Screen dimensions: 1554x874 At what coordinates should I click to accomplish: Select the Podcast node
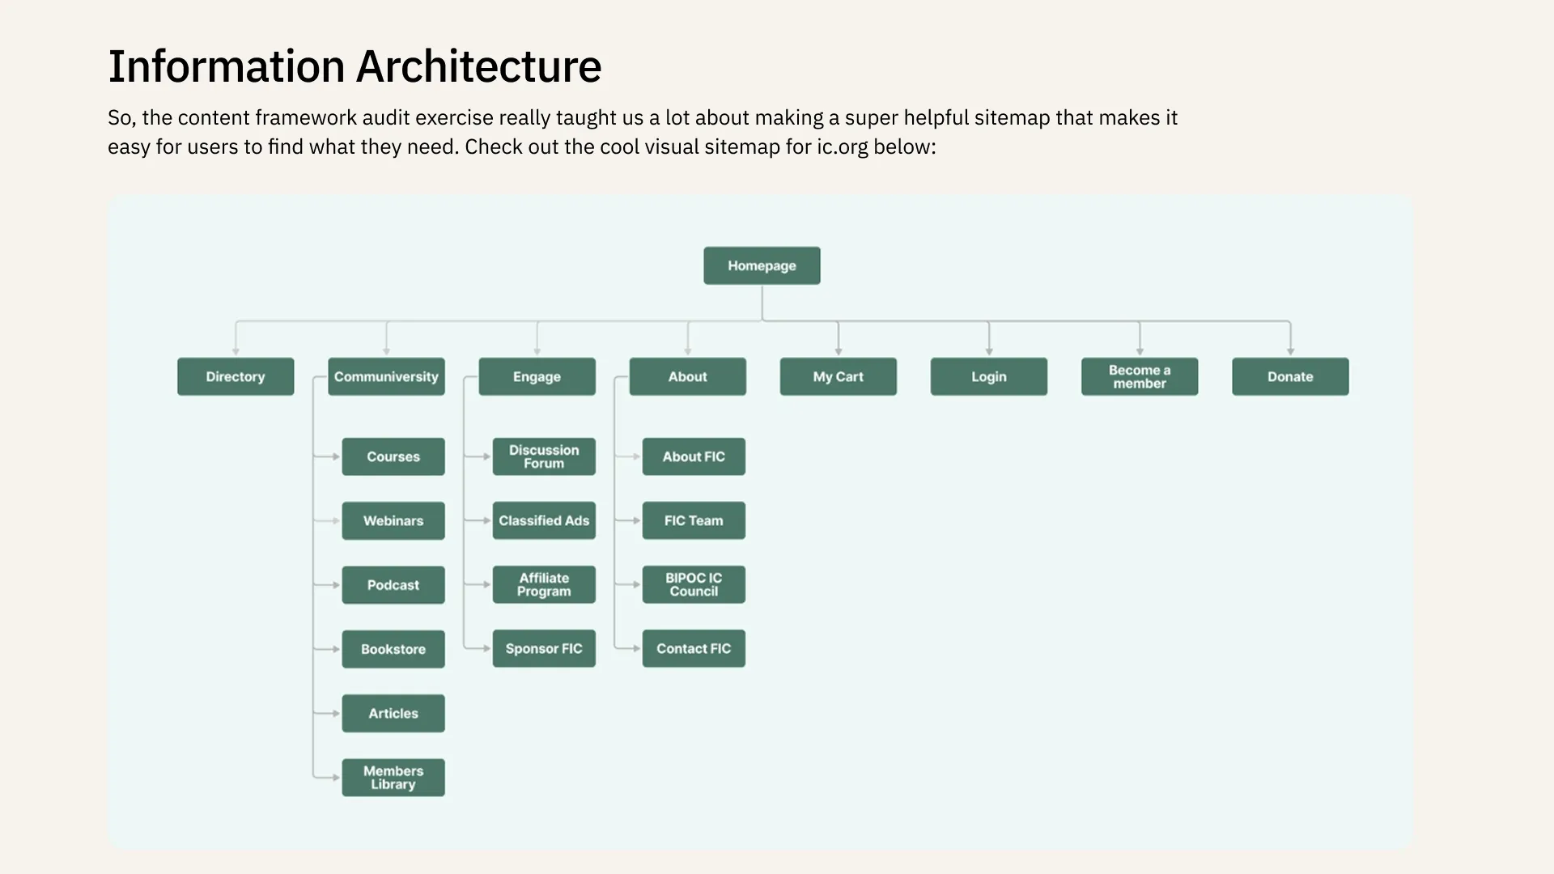point(393,584)
